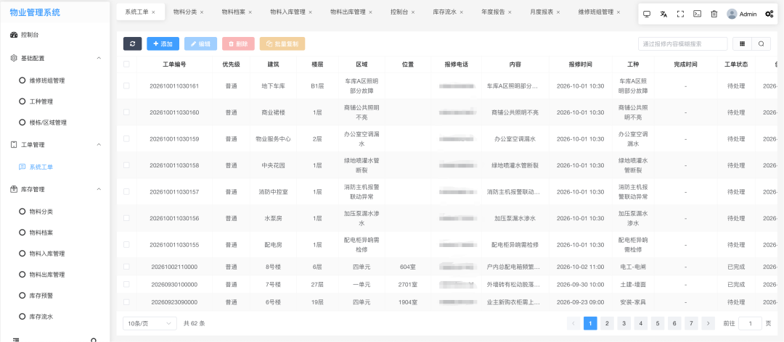Collapse the 库存管理 menu chevron

(99, 189)
